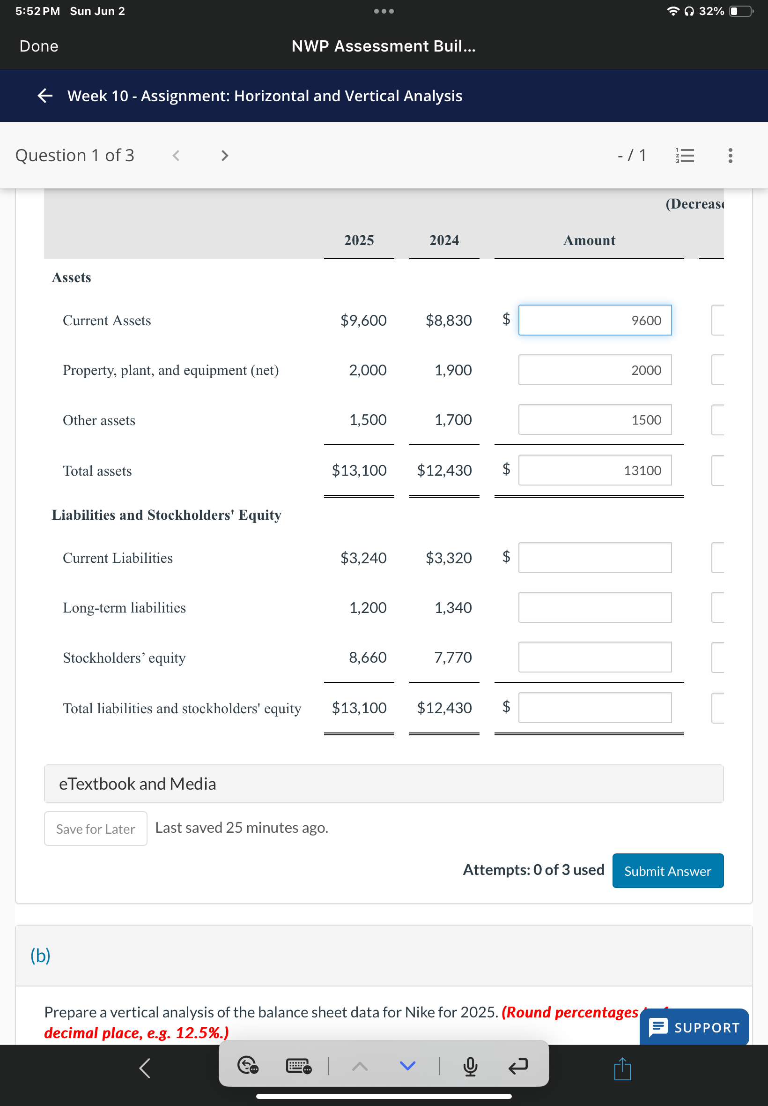Click Total liabilities and stockholders' equity amount field
The height and width of the screenshot is (1106, 768).
pyautogui.click(x=595, y=707)
